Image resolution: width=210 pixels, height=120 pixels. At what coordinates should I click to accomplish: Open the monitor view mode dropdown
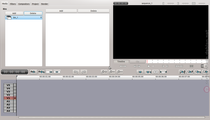(204, 66)
